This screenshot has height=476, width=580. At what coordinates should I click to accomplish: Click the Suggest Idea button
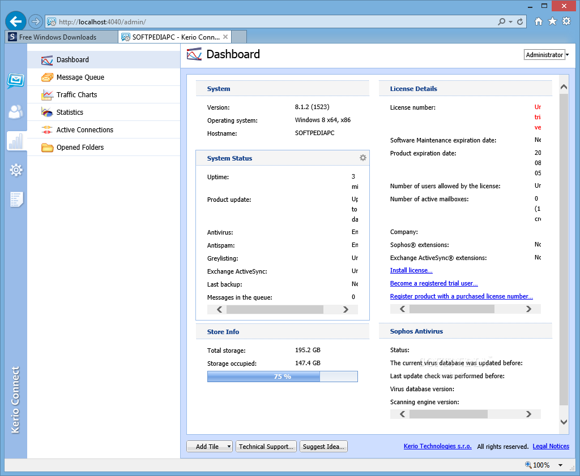323,447
